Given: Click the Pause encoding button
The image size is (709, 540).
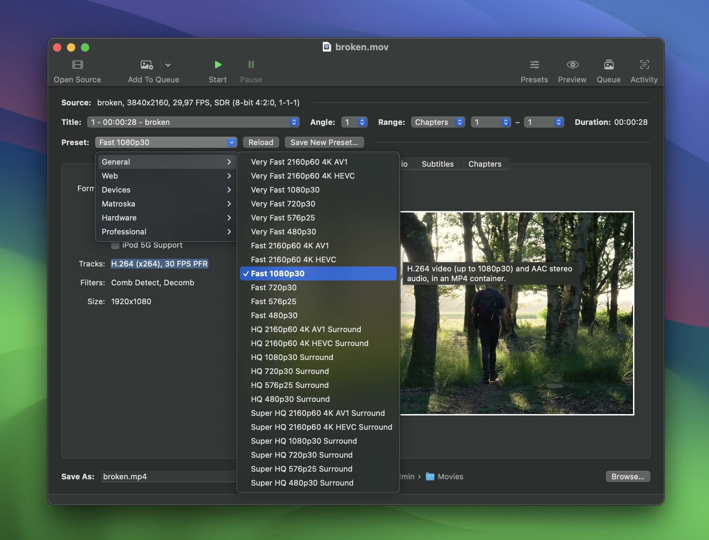Looking at the screenshot, I should (x=251, y=65).
